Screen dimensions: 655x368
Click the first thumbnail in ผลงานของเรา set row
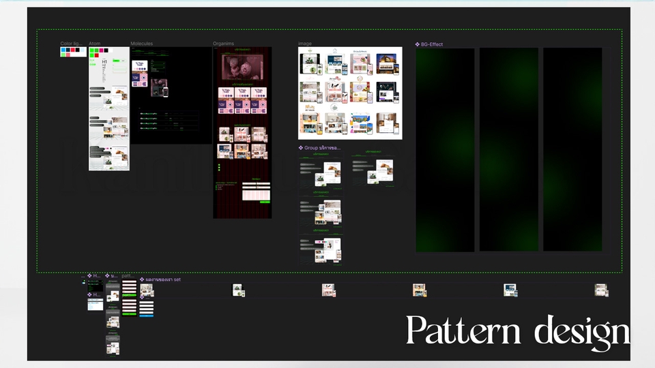[x=147, y=290]
